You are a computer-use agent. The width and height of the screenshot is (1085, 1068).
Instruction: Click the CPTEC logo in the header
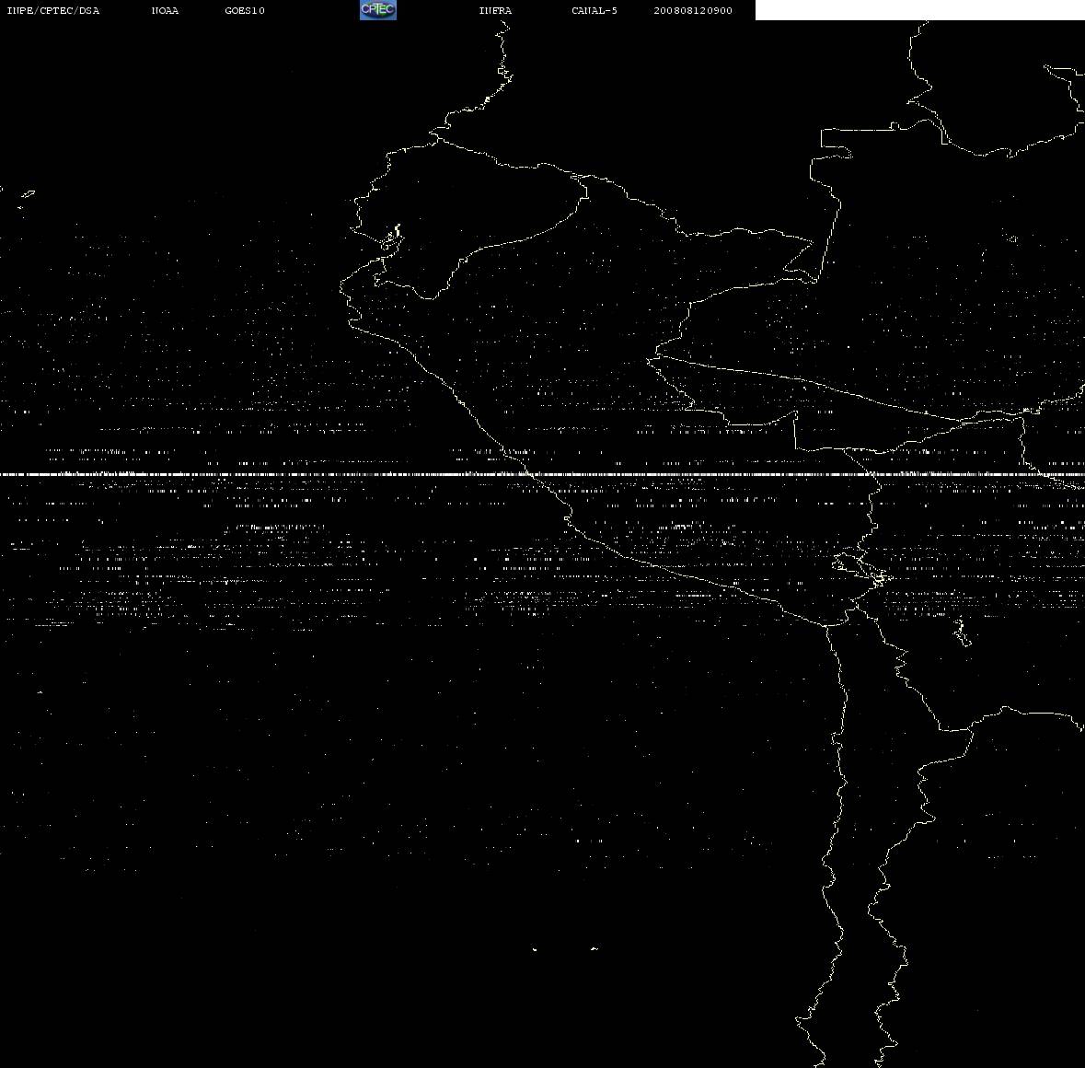pos(378,10)
